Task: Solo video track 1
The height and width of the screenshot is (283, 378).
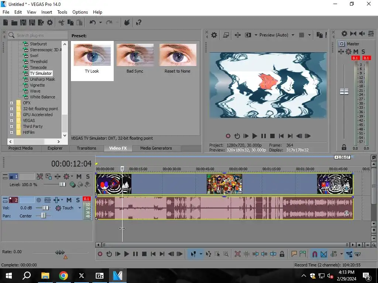Action: coord(88,177)
